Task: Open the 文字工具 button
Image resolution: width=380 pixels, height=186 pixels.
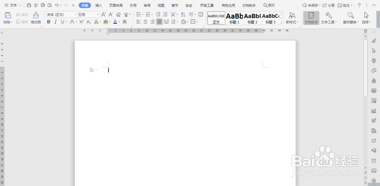Action: click(329, 18)
